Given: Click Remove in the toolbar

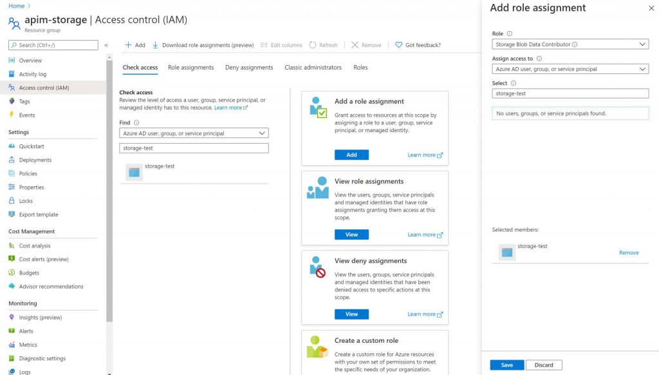Looking at the screenshot, I should pyautogui.click(x=366, y=45).
